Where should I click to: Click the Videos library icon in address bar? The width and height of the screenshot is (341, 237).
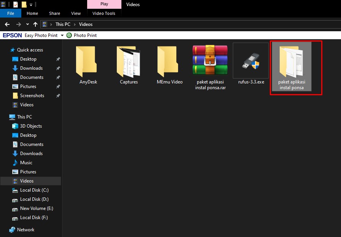pyautogui.click(x=45, y=24)
